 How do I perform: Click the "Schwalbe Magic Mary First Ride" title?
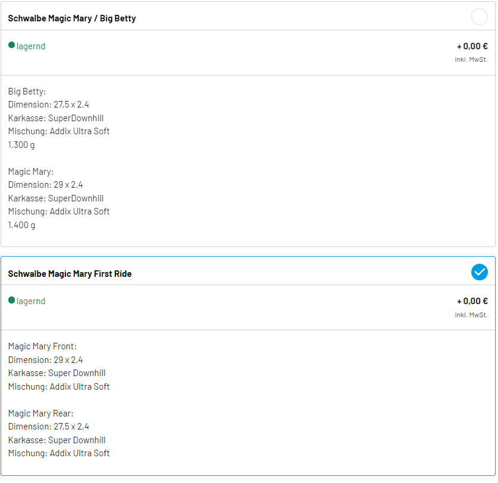[x=70, y=274]
